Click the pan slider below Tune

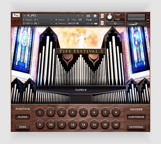115,24
